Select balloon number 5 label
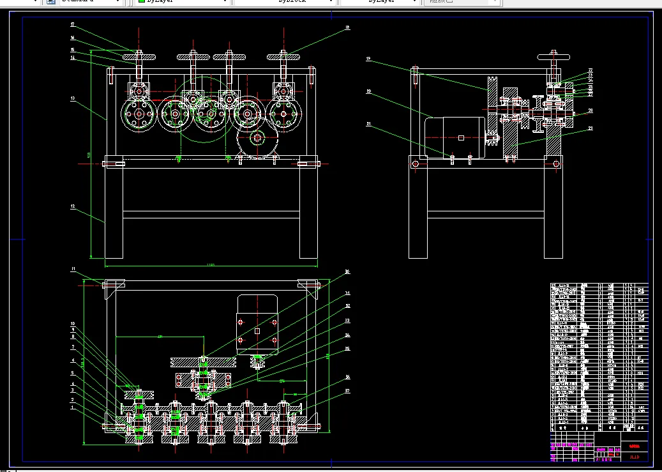 [x=73, y=373]
